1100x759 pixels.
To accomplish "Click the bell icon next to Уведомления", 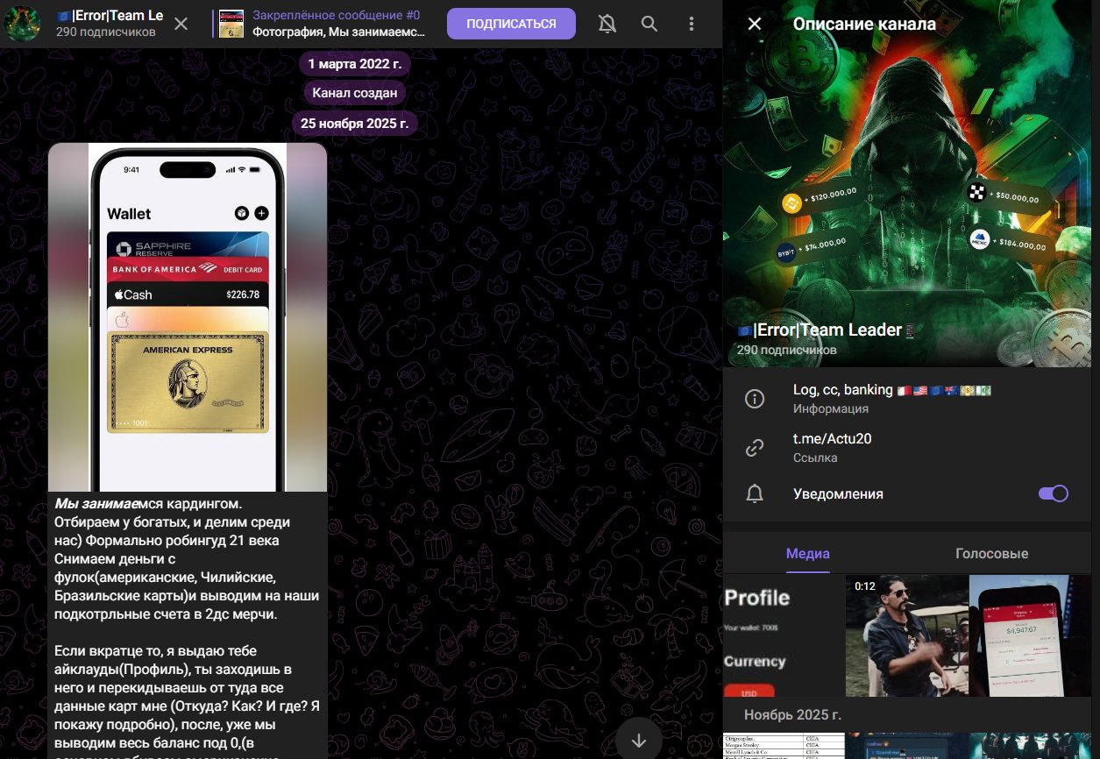I will (754, 494).
